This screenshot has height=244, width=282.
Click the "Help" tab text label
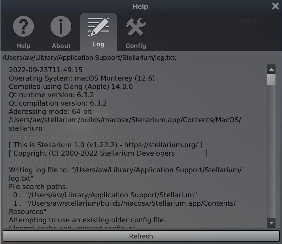23,46
